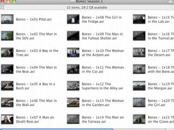This screenshot has height=130, width=174.
Task: Click file name 'Bones - 1x08 The Girl in the Fridge.avi'
Action: 102,19
